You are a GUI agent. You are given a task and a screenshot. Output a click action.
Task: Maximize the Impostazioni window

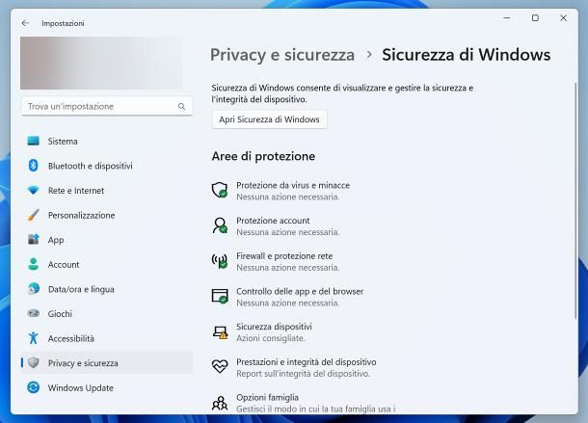coord(535,17)
